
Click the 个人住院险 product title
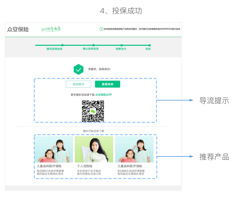(x=85, y=166)
